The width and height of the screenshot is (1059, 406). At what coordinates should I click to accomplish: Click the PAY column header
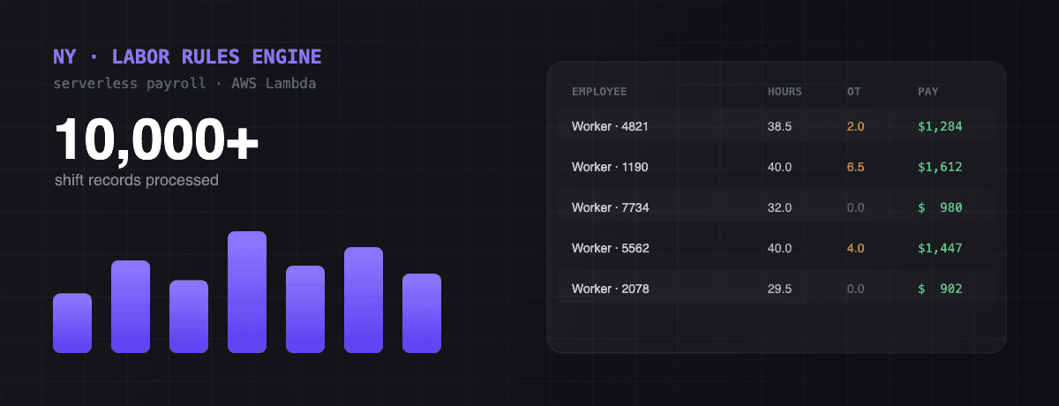tap(928, 92)
